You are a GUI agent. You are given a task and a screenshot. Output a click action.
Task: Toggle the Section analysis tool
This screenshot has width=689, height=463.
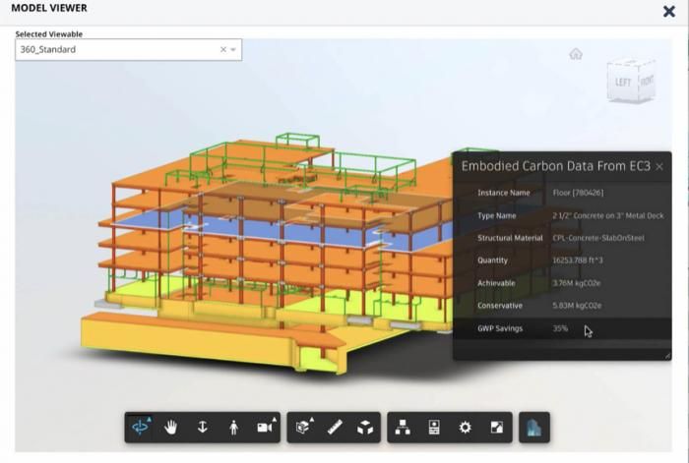point(303,427)
